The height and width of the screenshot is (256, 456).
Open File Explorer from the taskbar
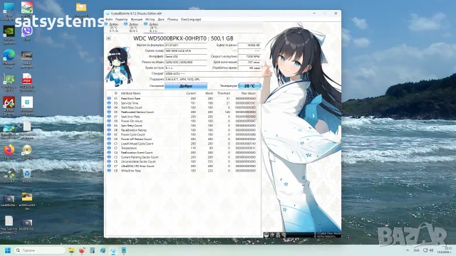71,250
